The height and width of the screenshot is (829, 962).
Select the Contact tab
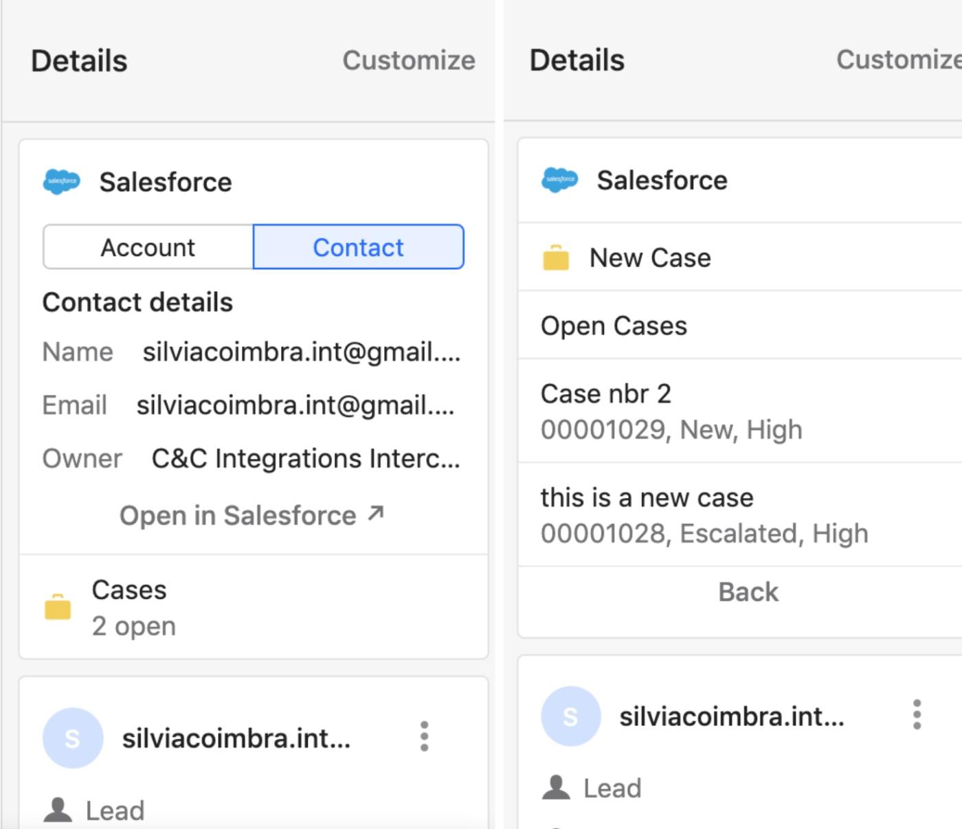coord(359,247)
